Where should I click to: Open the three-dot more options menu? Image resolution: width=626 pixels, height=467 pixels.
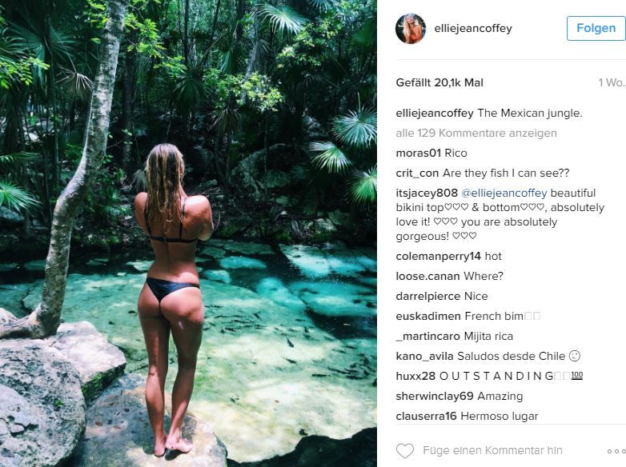pos(616,451)
